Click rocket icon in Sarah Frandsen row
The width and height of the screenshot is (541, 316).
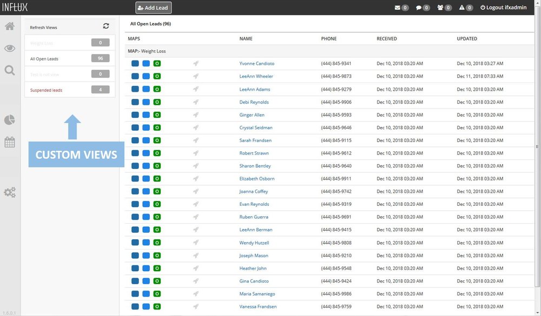pos(196,140)
